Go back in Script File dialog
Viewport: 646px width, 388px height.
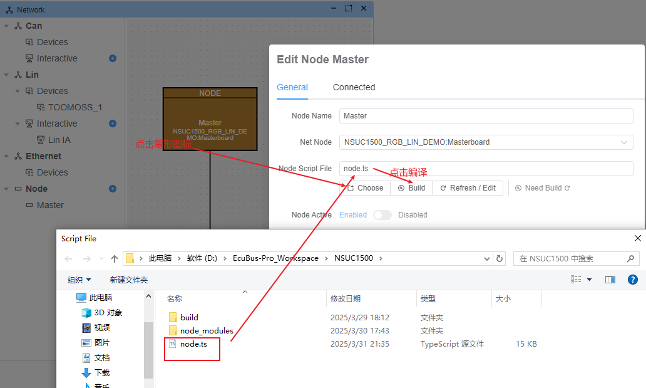click(68, 258)
